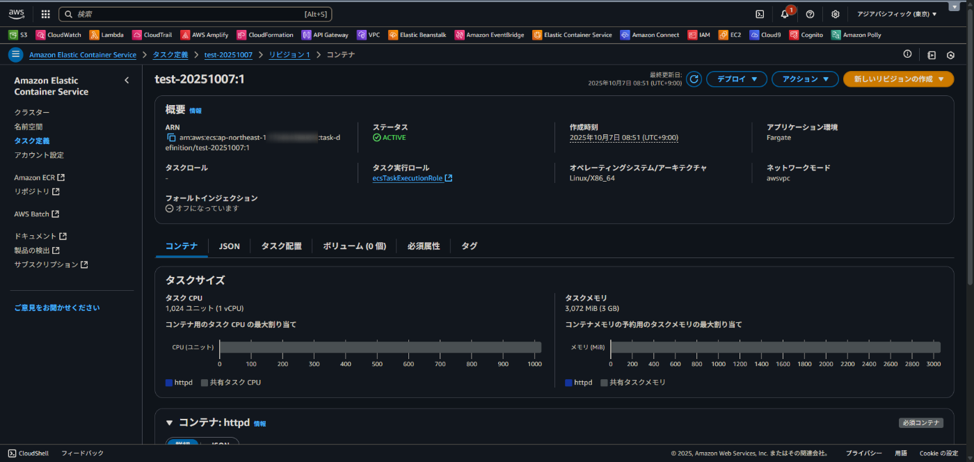Open ドキュメント external link

(40, 236)
